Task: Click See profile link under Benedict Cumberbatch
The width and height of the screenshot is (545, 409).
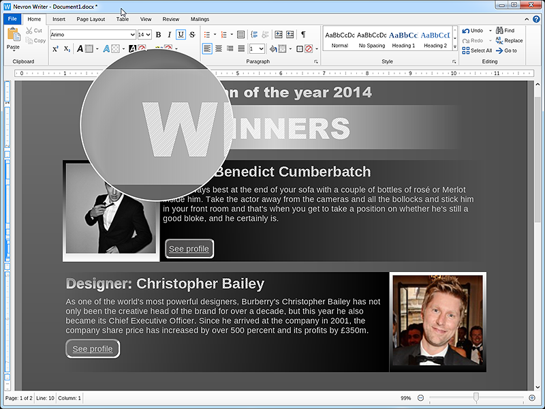Action: (x=189, y=249)
